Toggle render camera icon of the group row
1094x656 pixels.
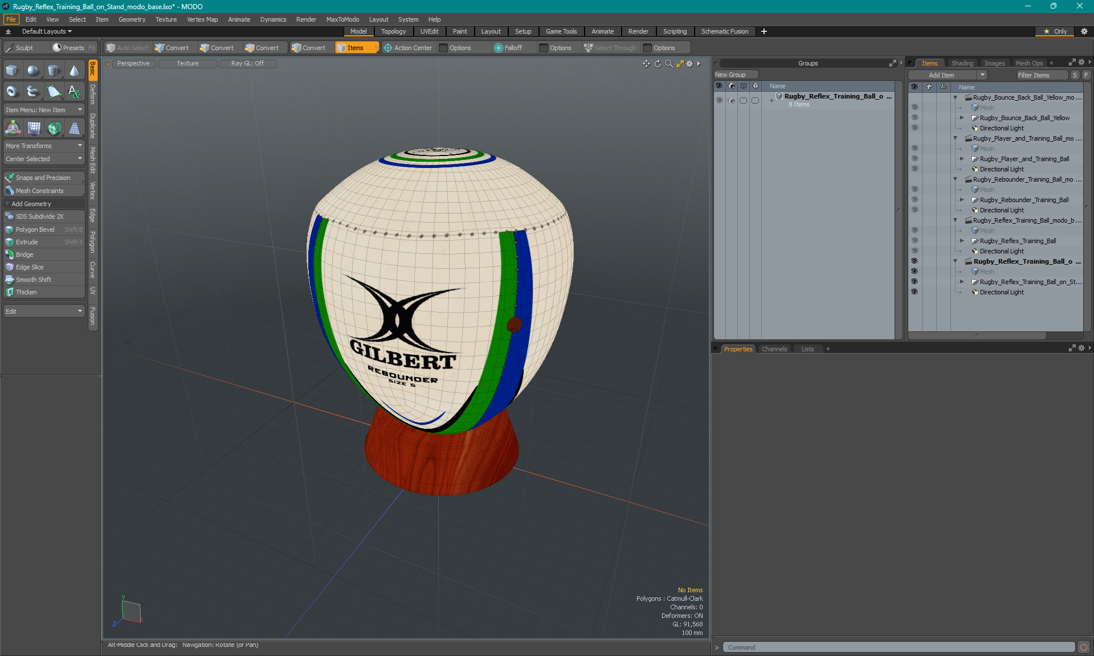click(x=731, y=100)
